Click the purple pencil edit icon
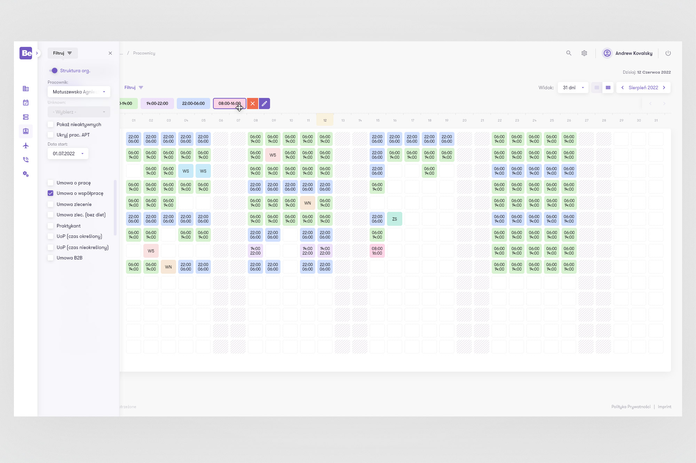The width and height of the screenshot is (696, 463). 264,104
